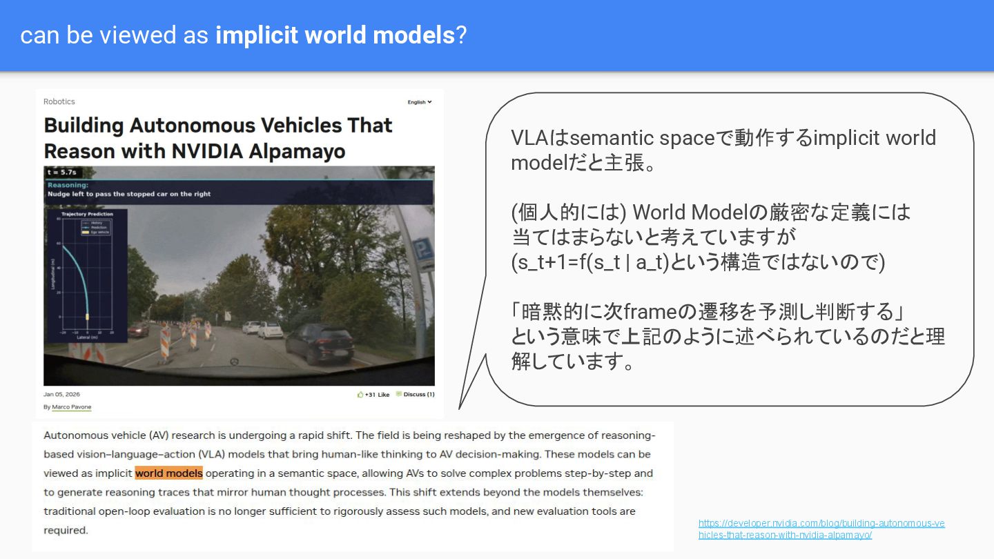
Task: Click the thumbs-up Like icon
Action: [x=360, y=395]
